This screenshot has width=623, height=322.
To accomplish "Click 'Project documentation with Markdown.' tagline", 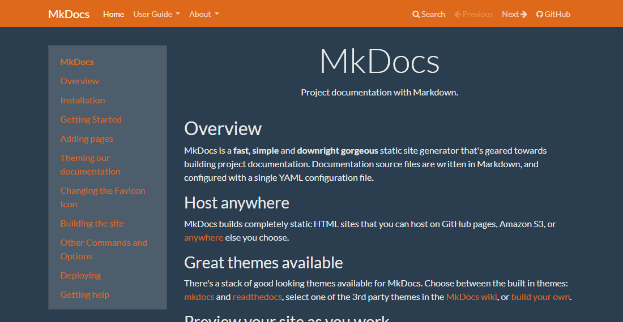I will point(379,93).
